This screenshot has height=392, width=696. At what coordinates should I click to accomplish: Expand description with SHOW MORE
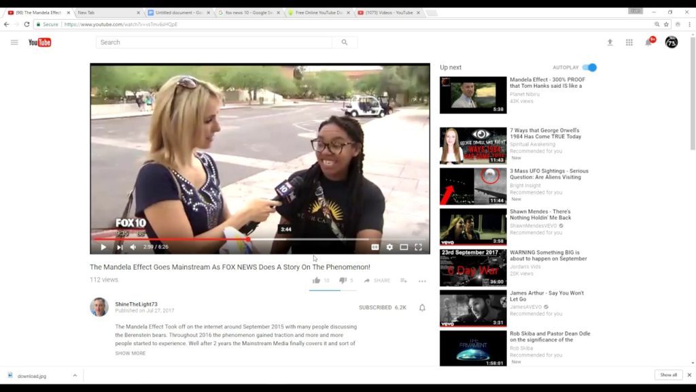click(x=130, y=353)
